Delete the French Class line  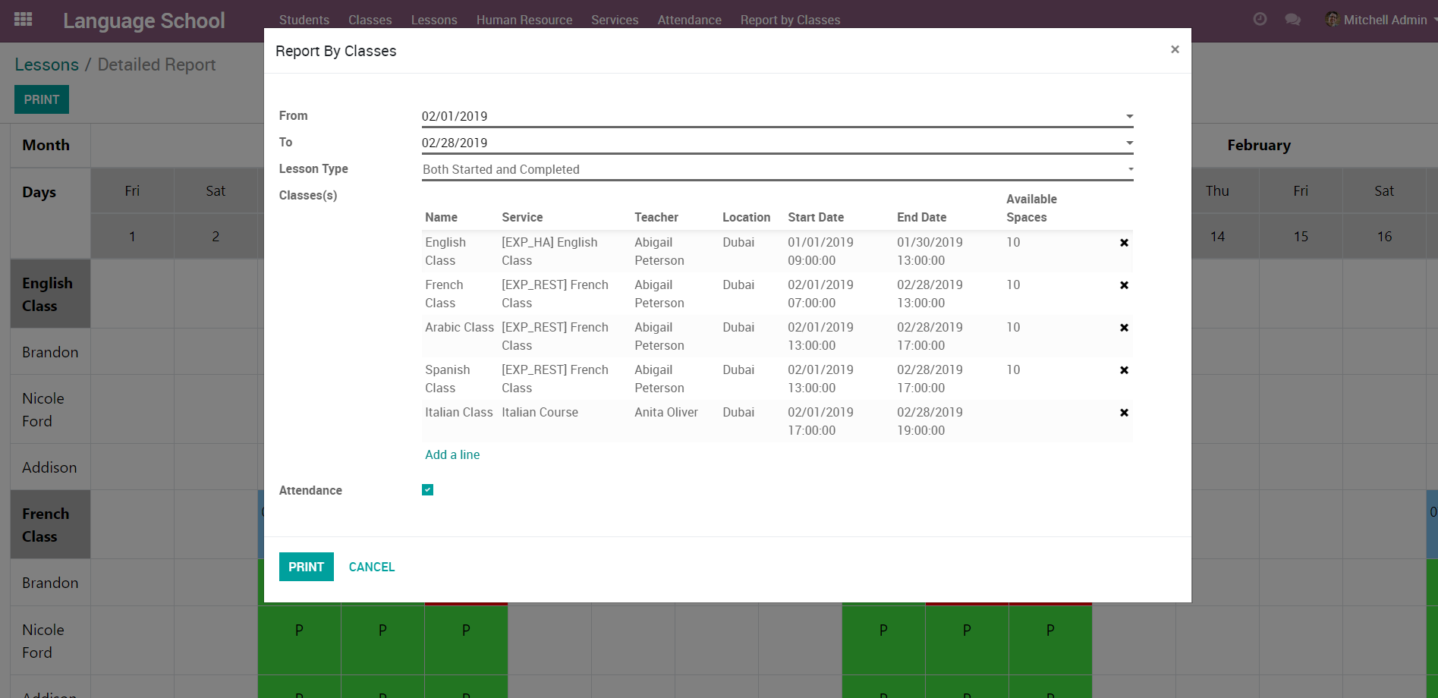tap(1124, 285)
